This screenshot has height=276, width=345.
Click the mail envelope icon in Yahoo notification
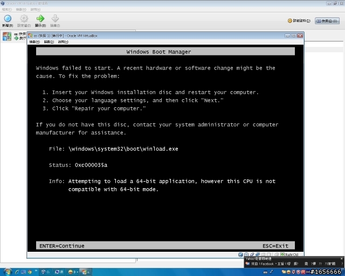pyautogui.click(x=247, y=264)
